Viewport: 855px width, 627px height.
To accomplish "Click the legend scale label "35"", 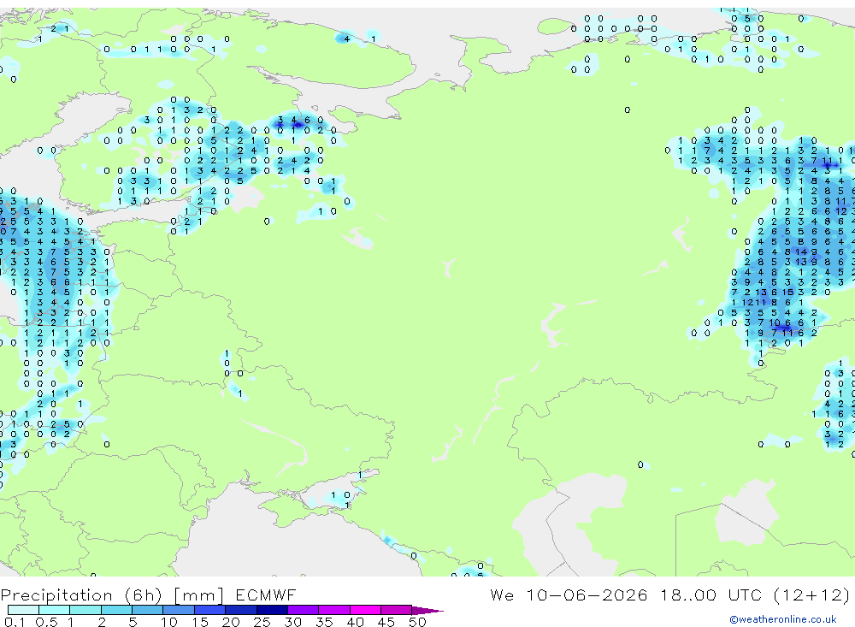I will tap(324, 622).
